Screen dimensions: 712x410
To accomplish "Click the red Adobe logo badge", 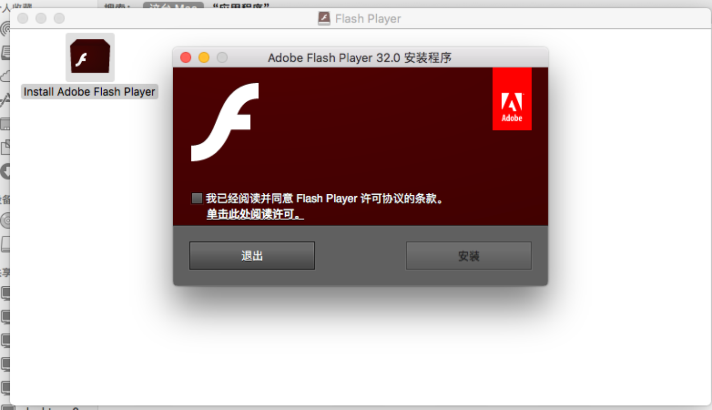I will click(511, 99).
